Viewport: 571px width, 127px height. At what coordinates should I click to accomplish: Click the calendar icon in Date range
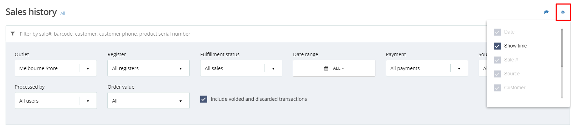[x=326, y=68]
